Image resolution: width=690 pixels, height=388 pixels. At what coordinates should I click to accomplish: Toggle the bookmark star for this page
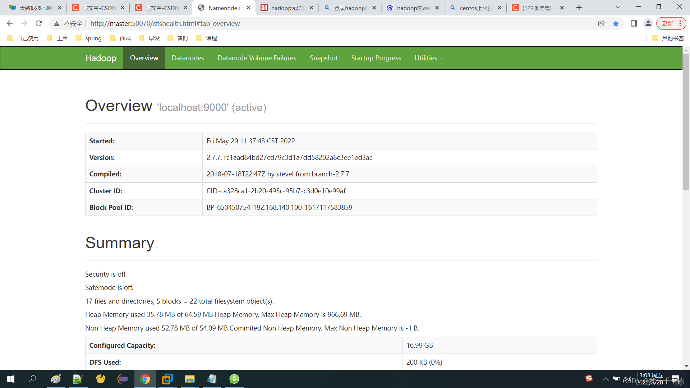(x=616, y=23)
